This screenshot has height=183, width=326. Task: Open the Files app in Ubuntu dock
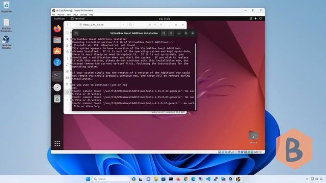coord(57,40)
